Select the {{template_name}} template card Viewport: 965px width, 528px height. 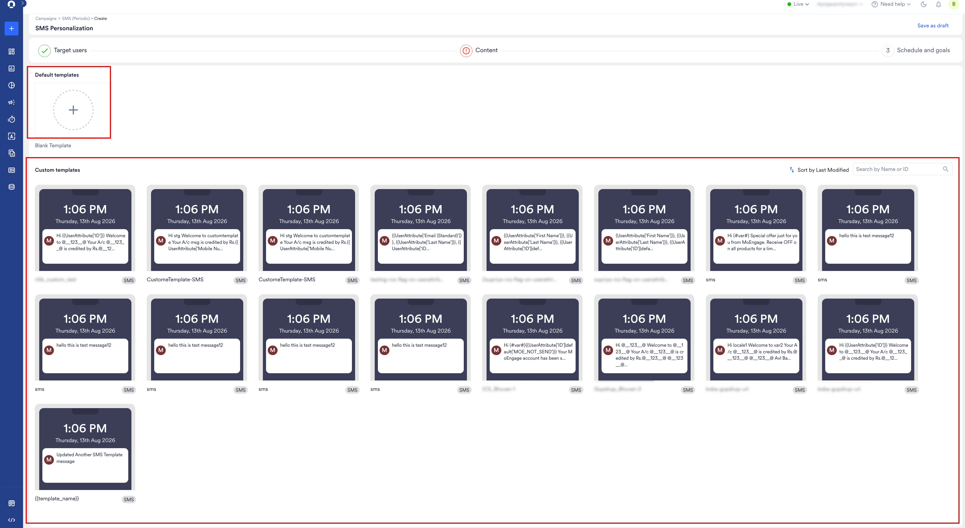click(85, 448)
